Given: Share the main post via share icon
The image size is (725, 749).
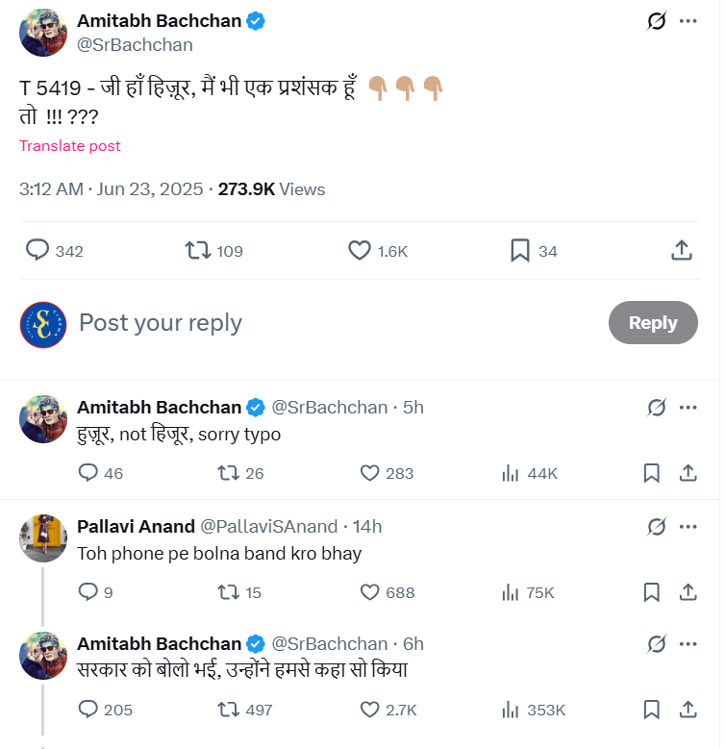Looking at the screenshot, I should [x=681, y=251].
